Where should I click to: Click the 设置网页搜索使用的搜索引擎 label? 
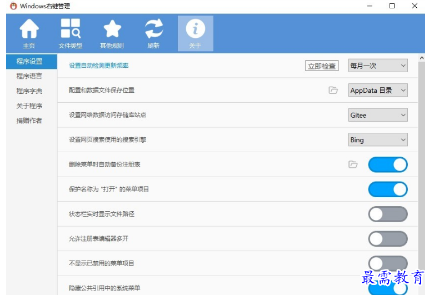tap(107, 139)
